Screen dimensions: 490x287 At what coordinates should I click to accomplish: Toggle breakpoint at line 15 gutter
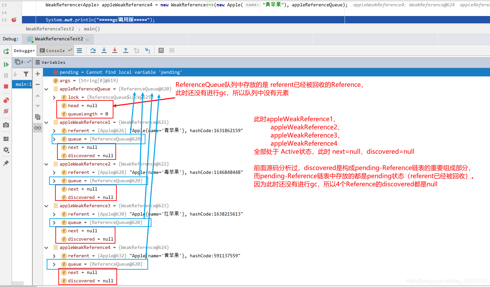pos(14,20)
